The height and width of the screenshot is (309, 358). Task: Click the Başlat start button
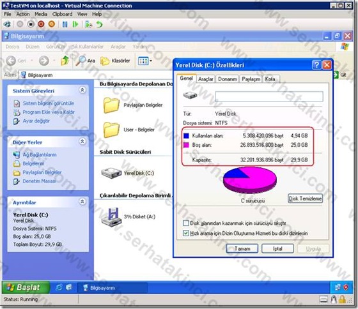click(x=26, y=287)
